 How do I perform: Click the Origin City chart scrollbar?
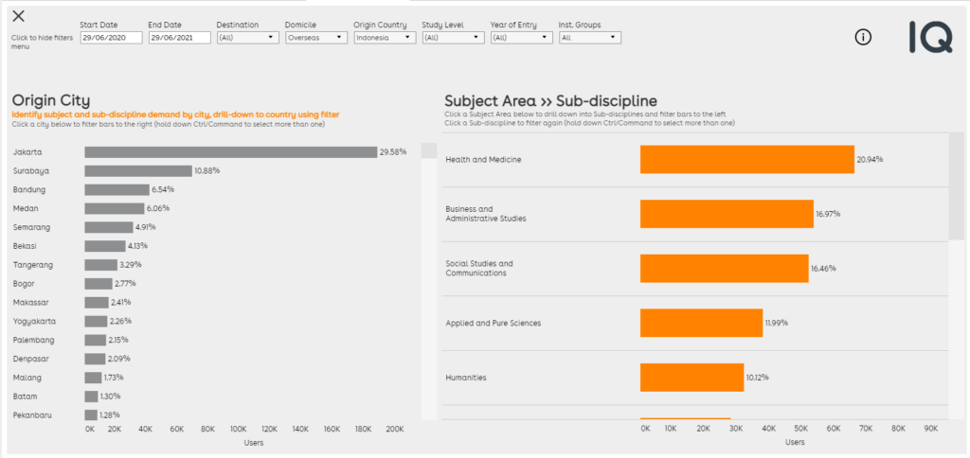tap(429, 151)
